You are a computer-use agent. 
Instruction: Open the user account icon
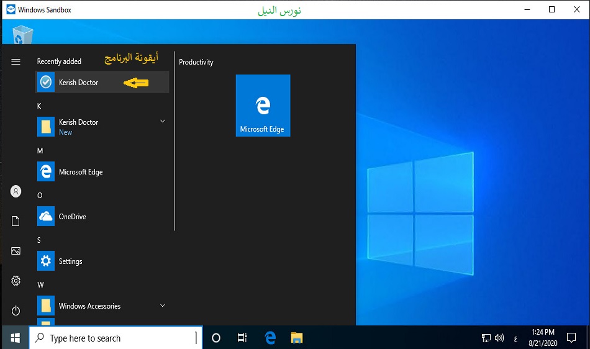(16, 192)
